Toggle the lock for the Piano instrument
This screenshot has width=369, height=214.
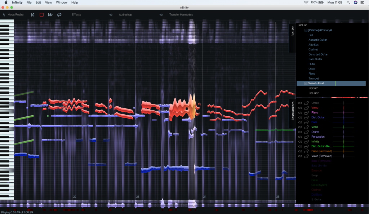pos(306,112)
